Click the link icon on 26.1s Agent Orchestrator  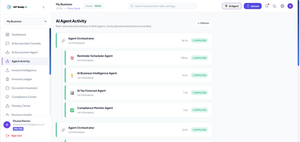point(63,130)
